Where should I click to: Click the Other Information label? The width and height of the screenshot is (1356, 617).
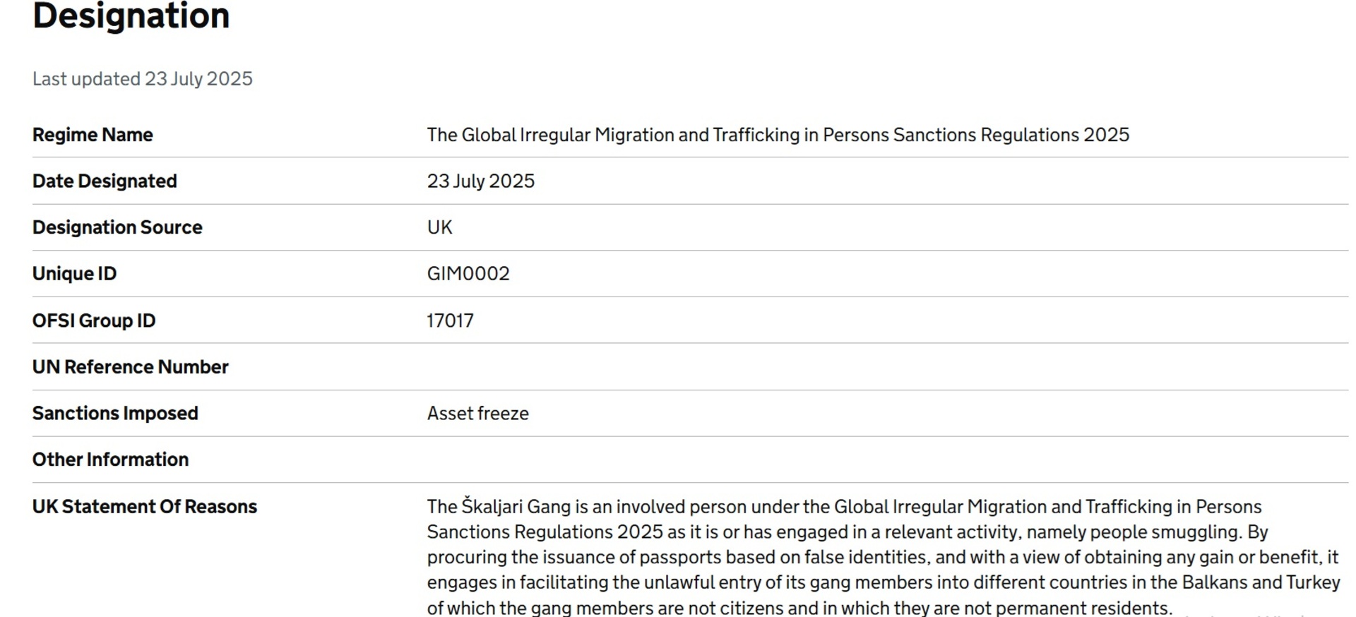110,460
